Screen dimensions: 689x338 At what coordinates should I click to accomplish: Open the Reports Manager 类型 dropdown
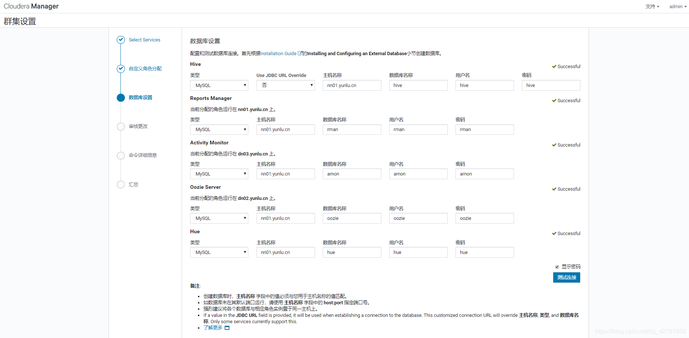point(219,130)
